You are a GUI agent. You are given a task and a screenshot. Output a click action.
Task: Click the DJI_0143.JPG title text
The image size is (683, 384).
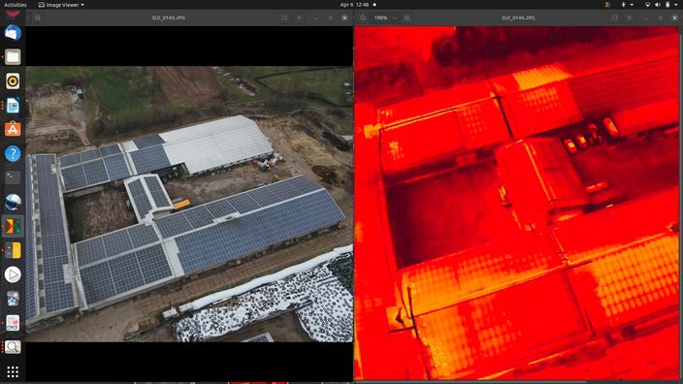tap(169, 17)
